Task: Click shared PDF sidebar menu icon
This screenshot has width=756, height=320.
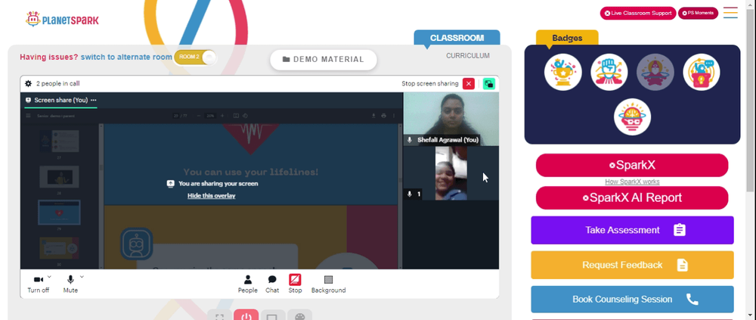Action: click(29, 116)
